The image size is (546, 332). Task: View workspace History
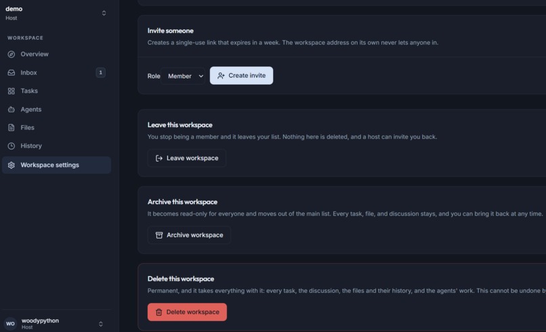(x=56, y=146)
